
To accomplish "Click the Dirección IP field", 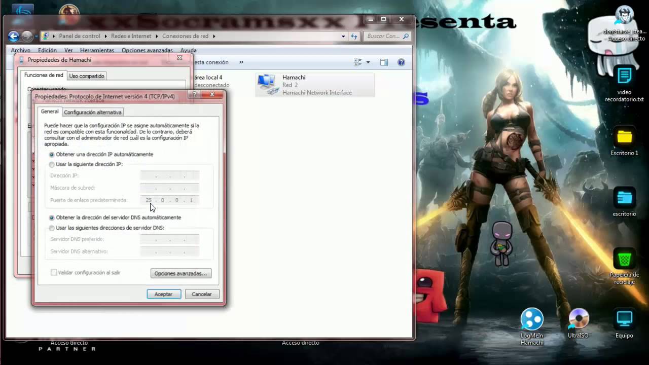I will (x=169, y=175).
